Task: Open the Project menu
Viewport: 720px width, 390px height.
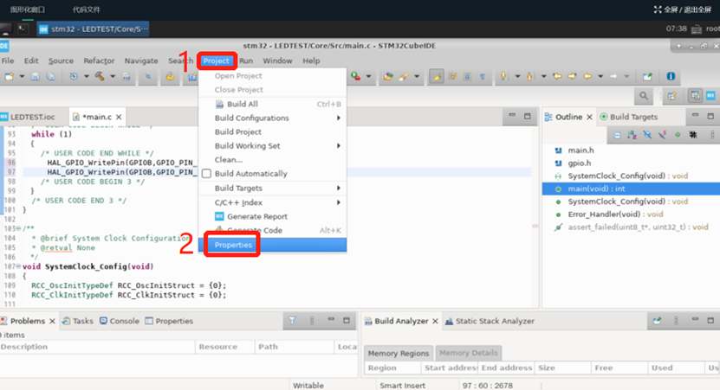Action: 217,61
